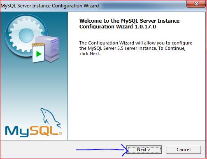Click the gray footer left of Next
Image resolution: width=207 pixels, height=159 pixels.
[38, 150]
